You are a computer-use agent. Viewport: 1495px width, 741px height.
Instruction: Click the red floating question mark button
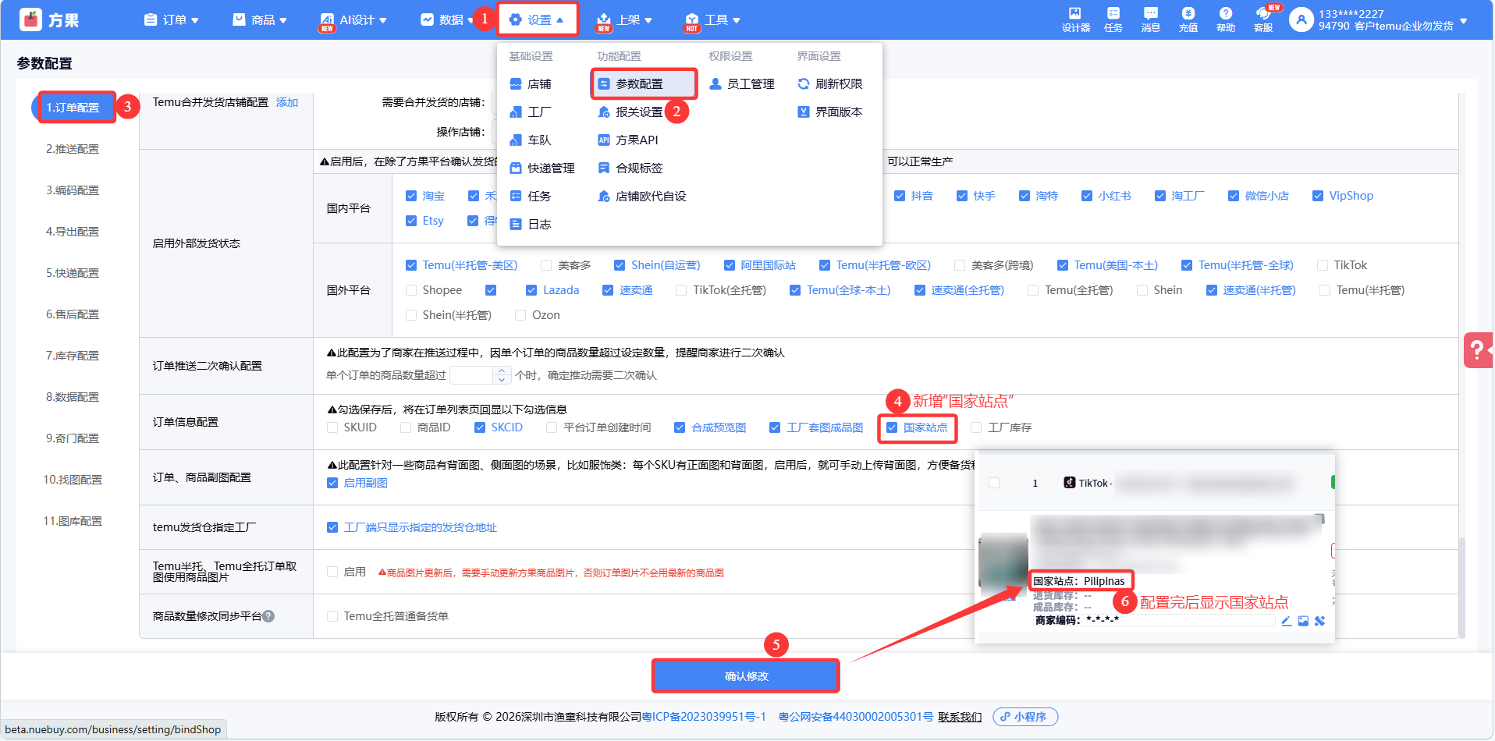point(1477,349)
